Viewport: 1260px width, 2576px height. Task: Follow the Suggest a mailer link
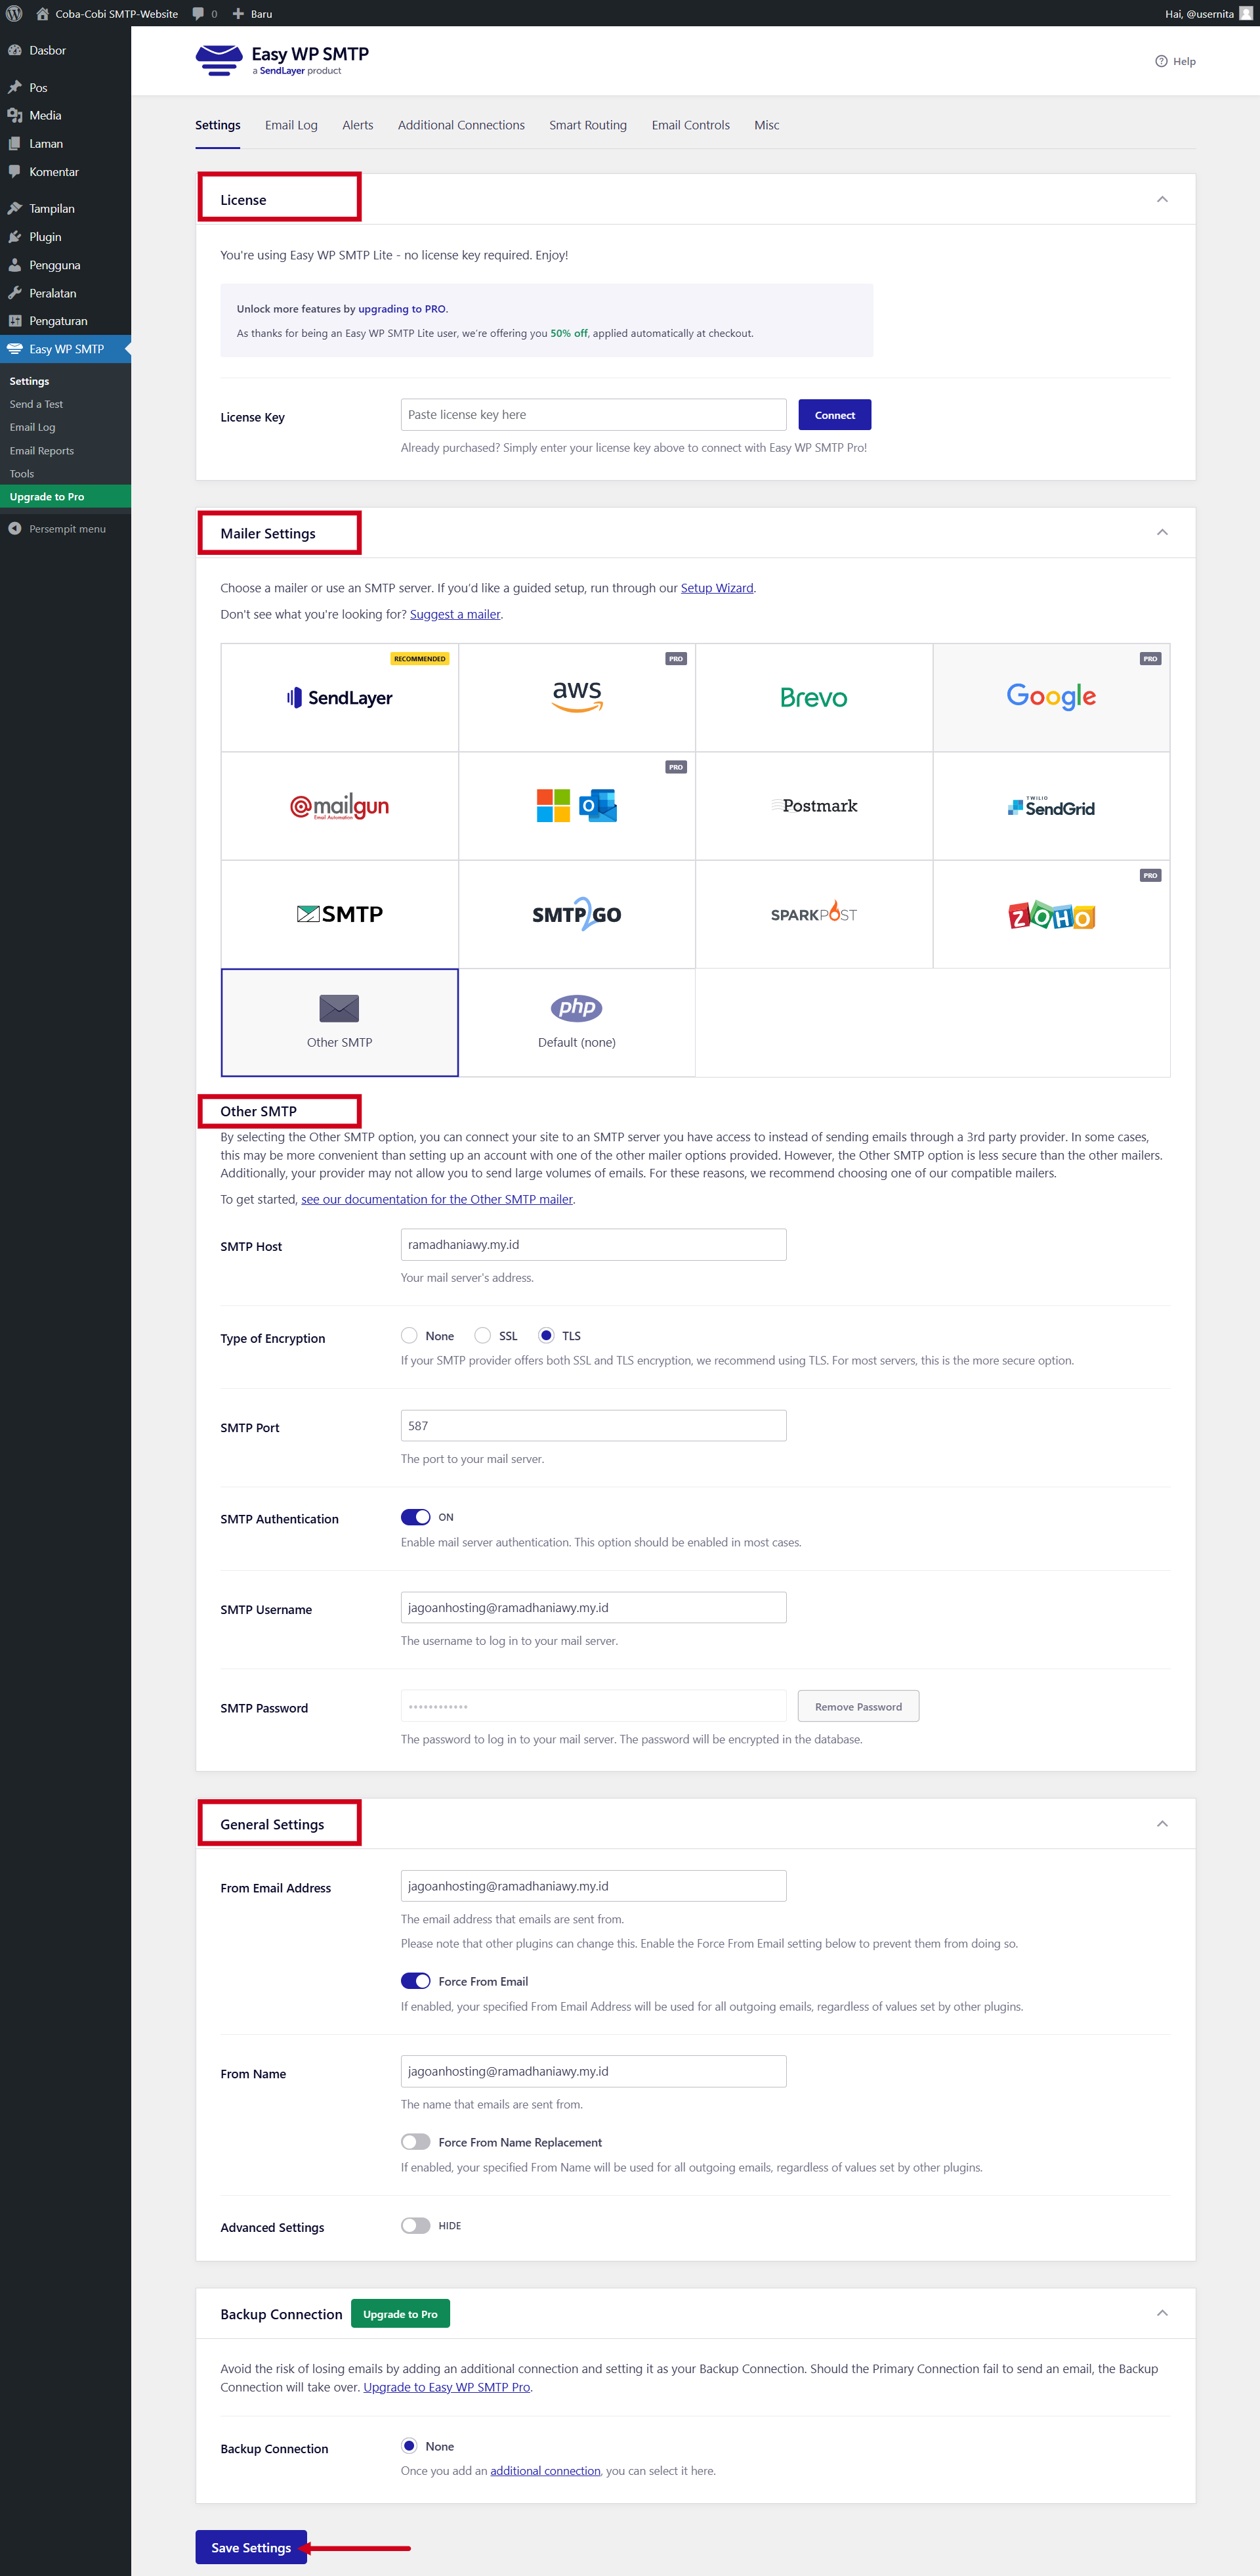coord(455,614)
